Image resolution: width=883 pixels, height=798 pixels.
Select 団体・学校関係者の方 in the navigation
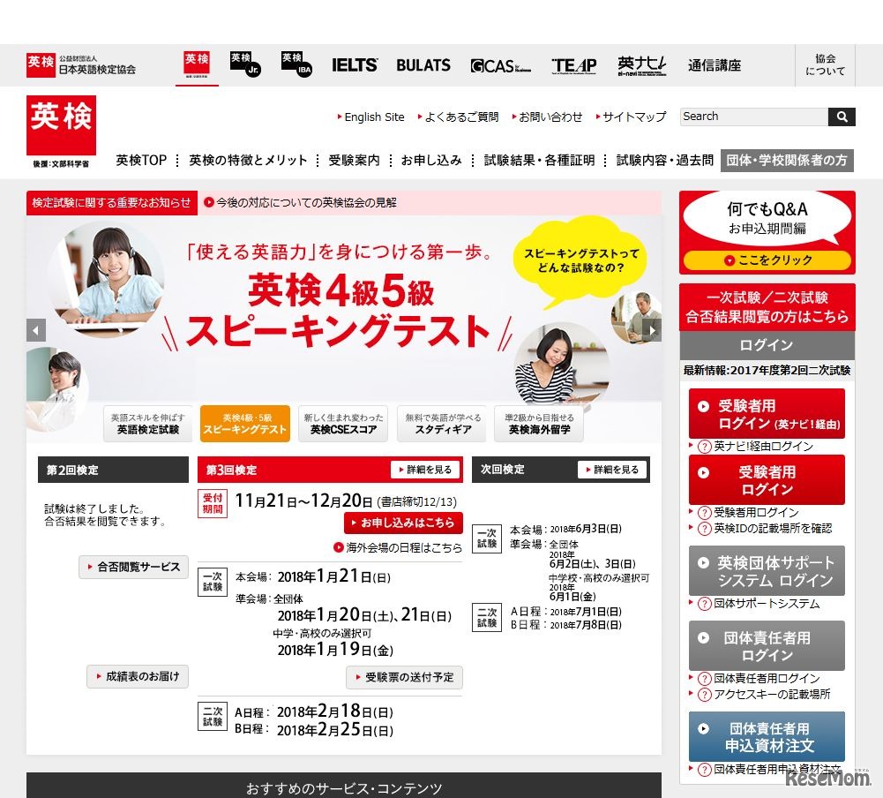787,161
